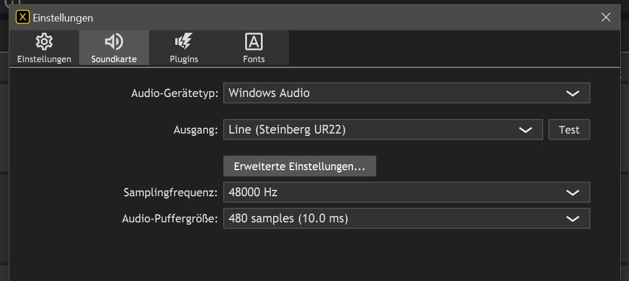
Task: Switch to the Plugins tab label
Action: 183,59
